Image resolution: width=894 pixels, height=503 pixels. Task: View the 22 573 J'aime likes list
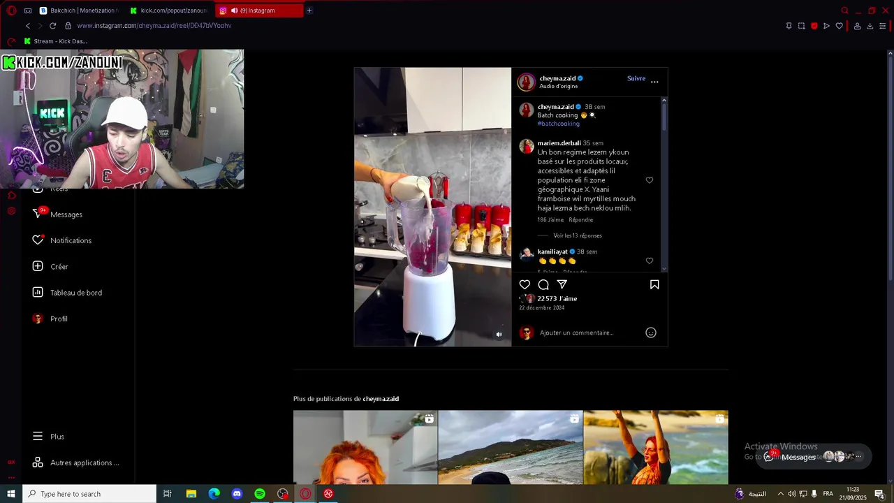tap(557, 298)
